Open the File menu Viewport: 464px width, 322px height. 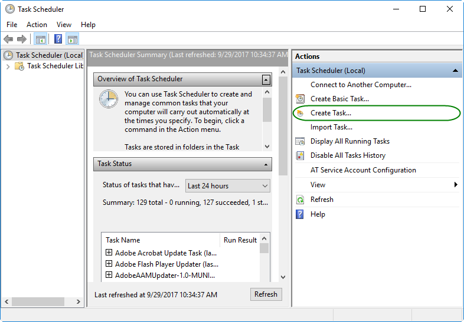click(12, 25)
